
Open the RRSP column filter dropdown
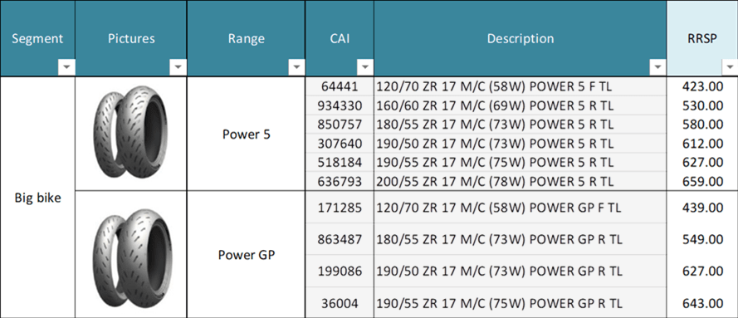pos(730,68)
